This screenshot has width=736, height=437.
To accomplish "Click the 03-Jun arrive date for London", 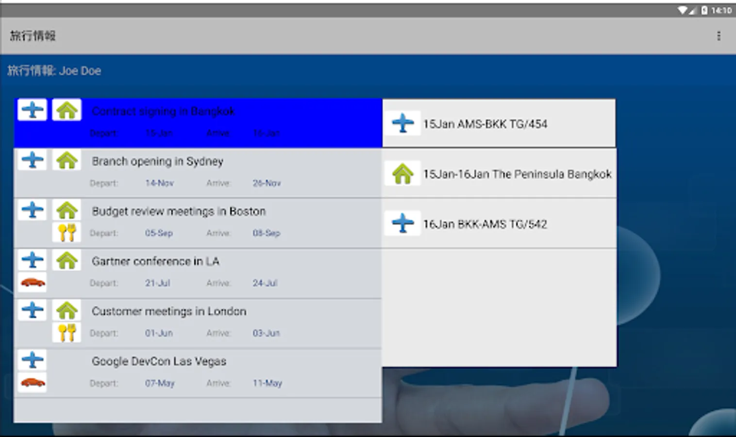I will [x=266, y=333].
